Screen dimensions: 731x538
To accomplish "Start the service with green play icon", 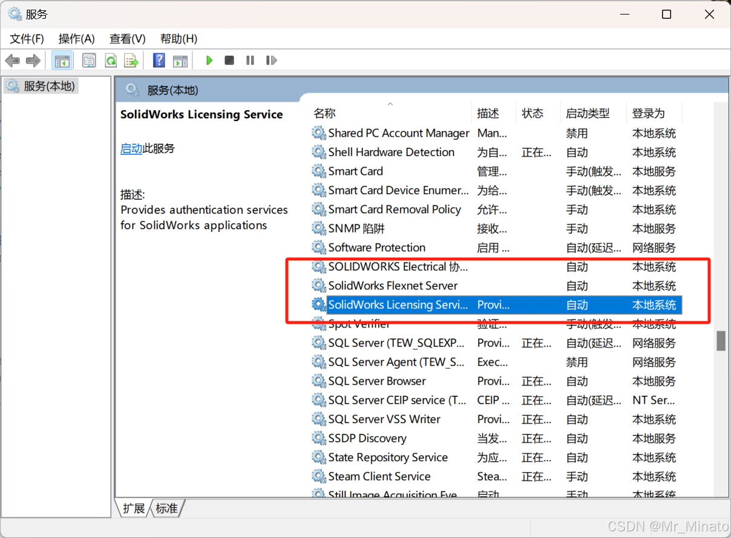I will pos(209,61).
